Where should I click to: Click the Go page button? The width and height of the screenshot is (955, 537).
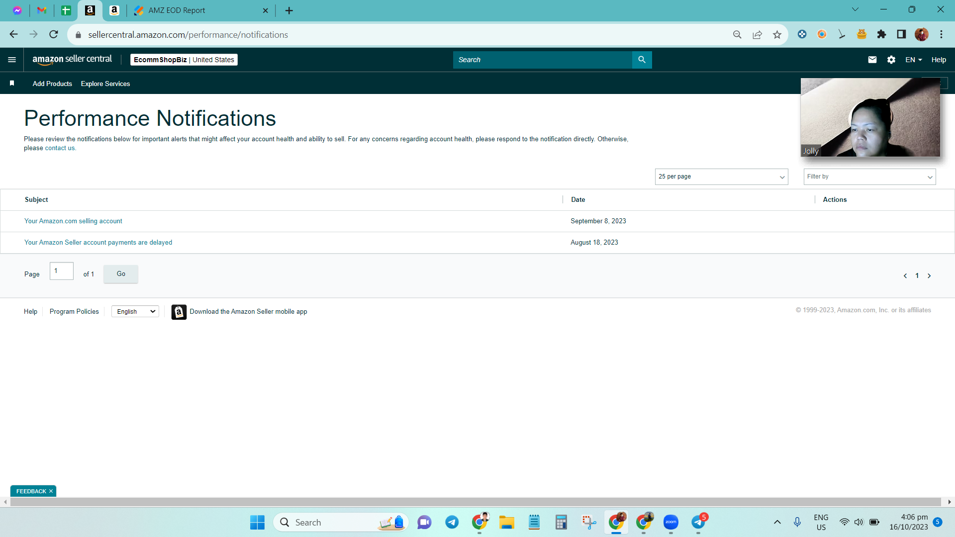coord(121,274)
